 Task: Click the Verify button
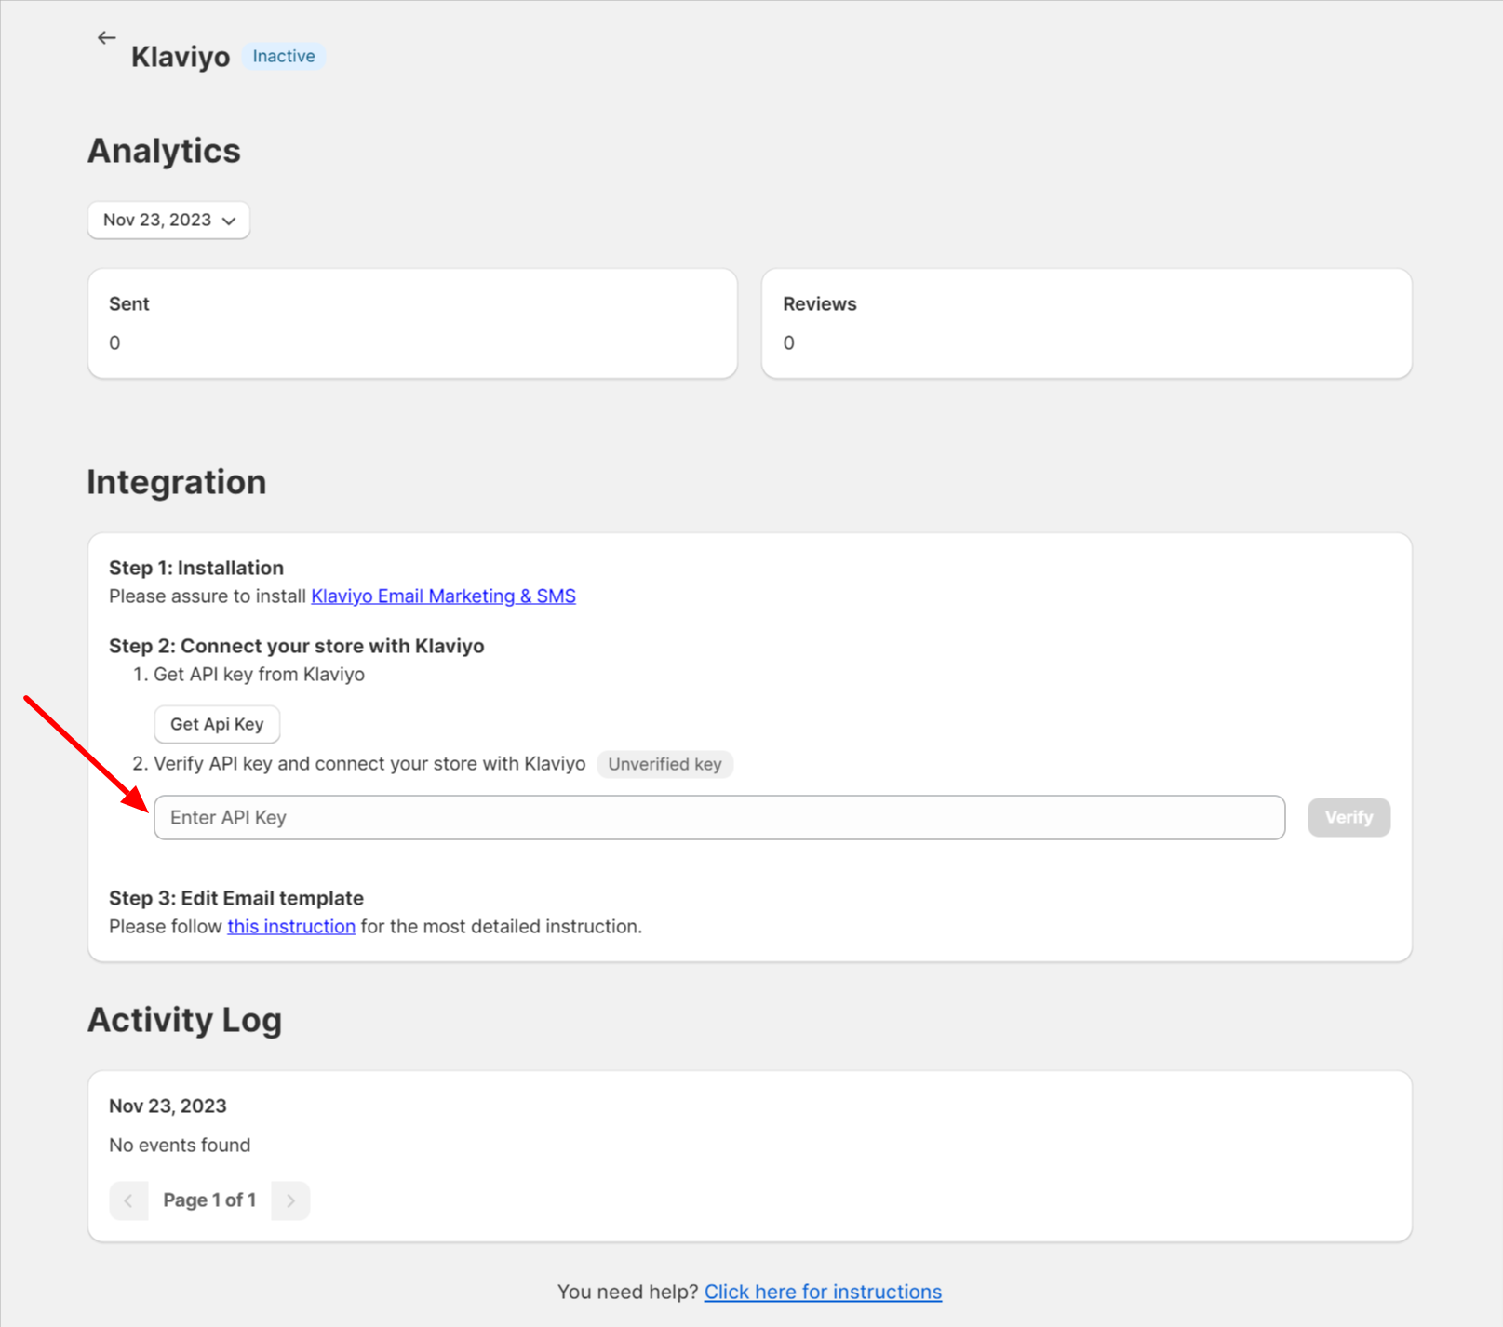(1349, 817)
